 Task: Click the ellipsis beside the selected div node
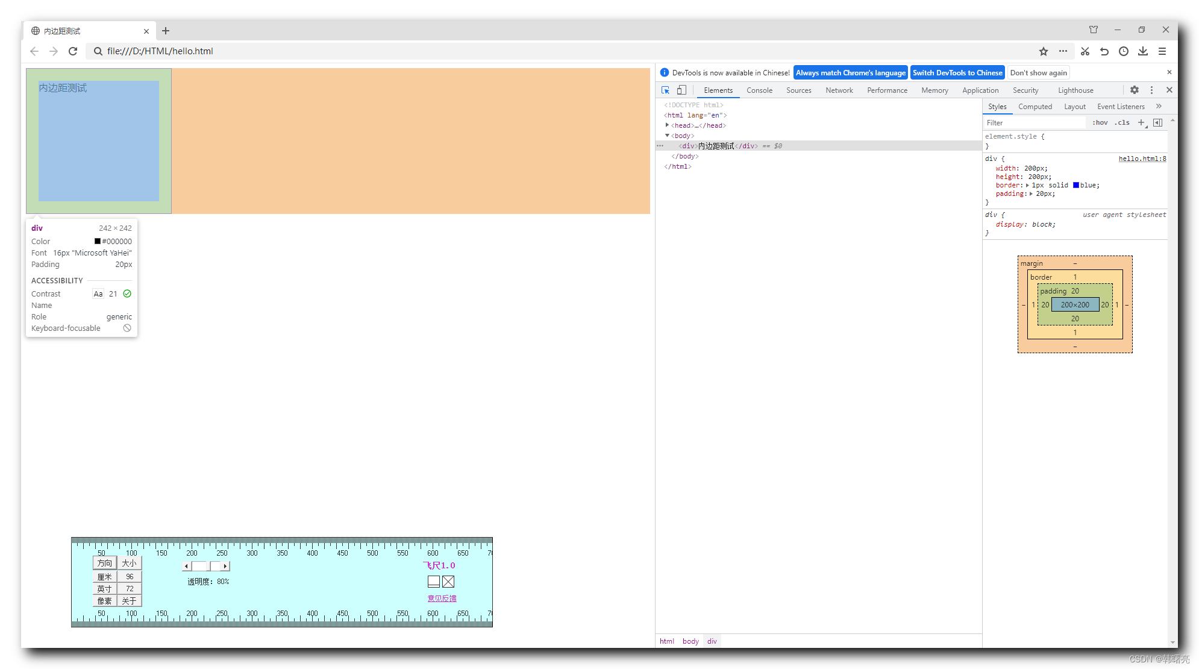pyautogui.click(x=660, y=146)
